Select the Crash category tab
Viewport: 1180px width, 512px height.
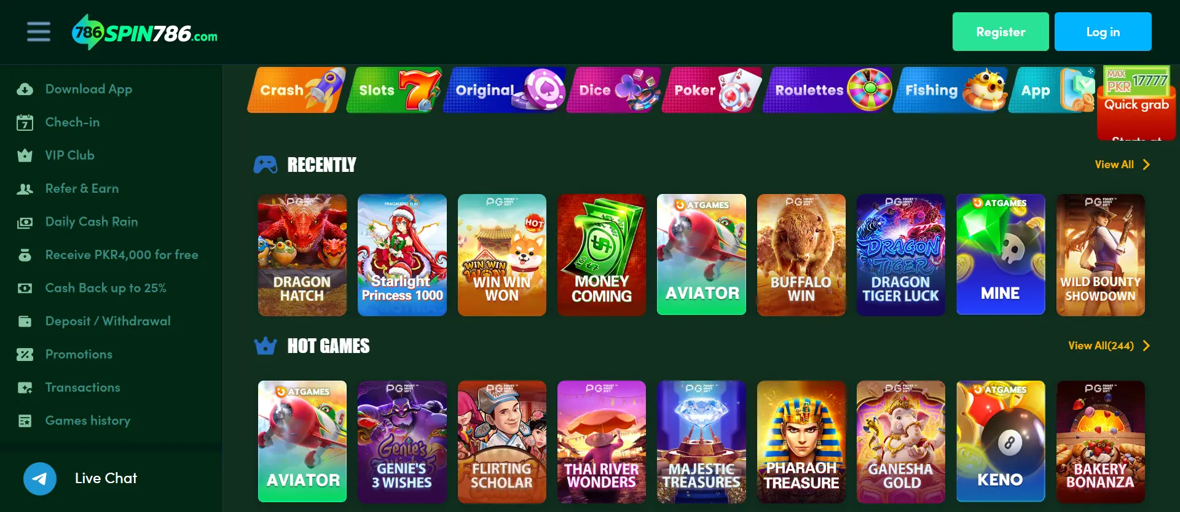click(x=296, y=90)
